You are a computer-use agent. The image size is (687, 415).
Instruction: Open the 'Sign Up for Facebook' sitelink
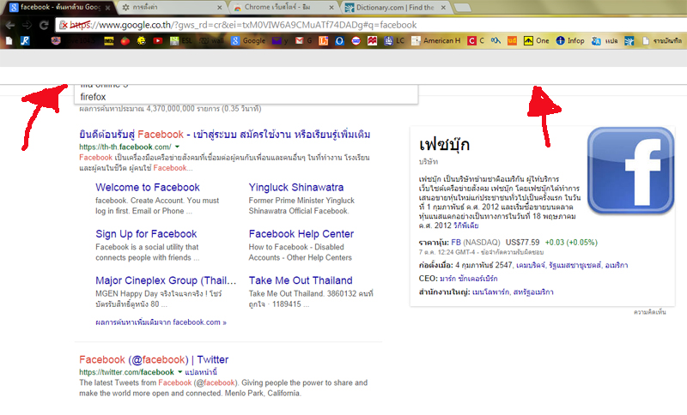point(146,234)
